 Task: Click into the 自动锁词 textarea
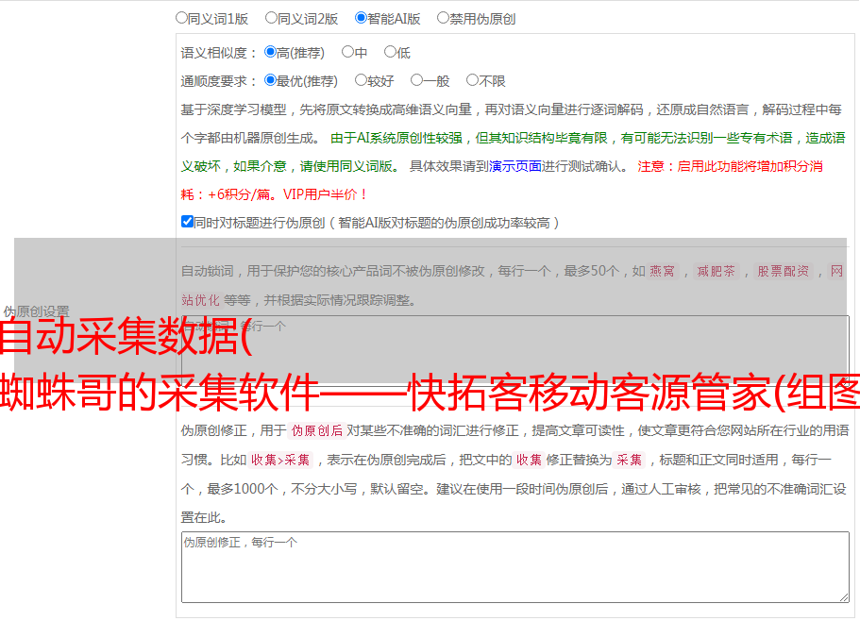(x=515, y=349)
